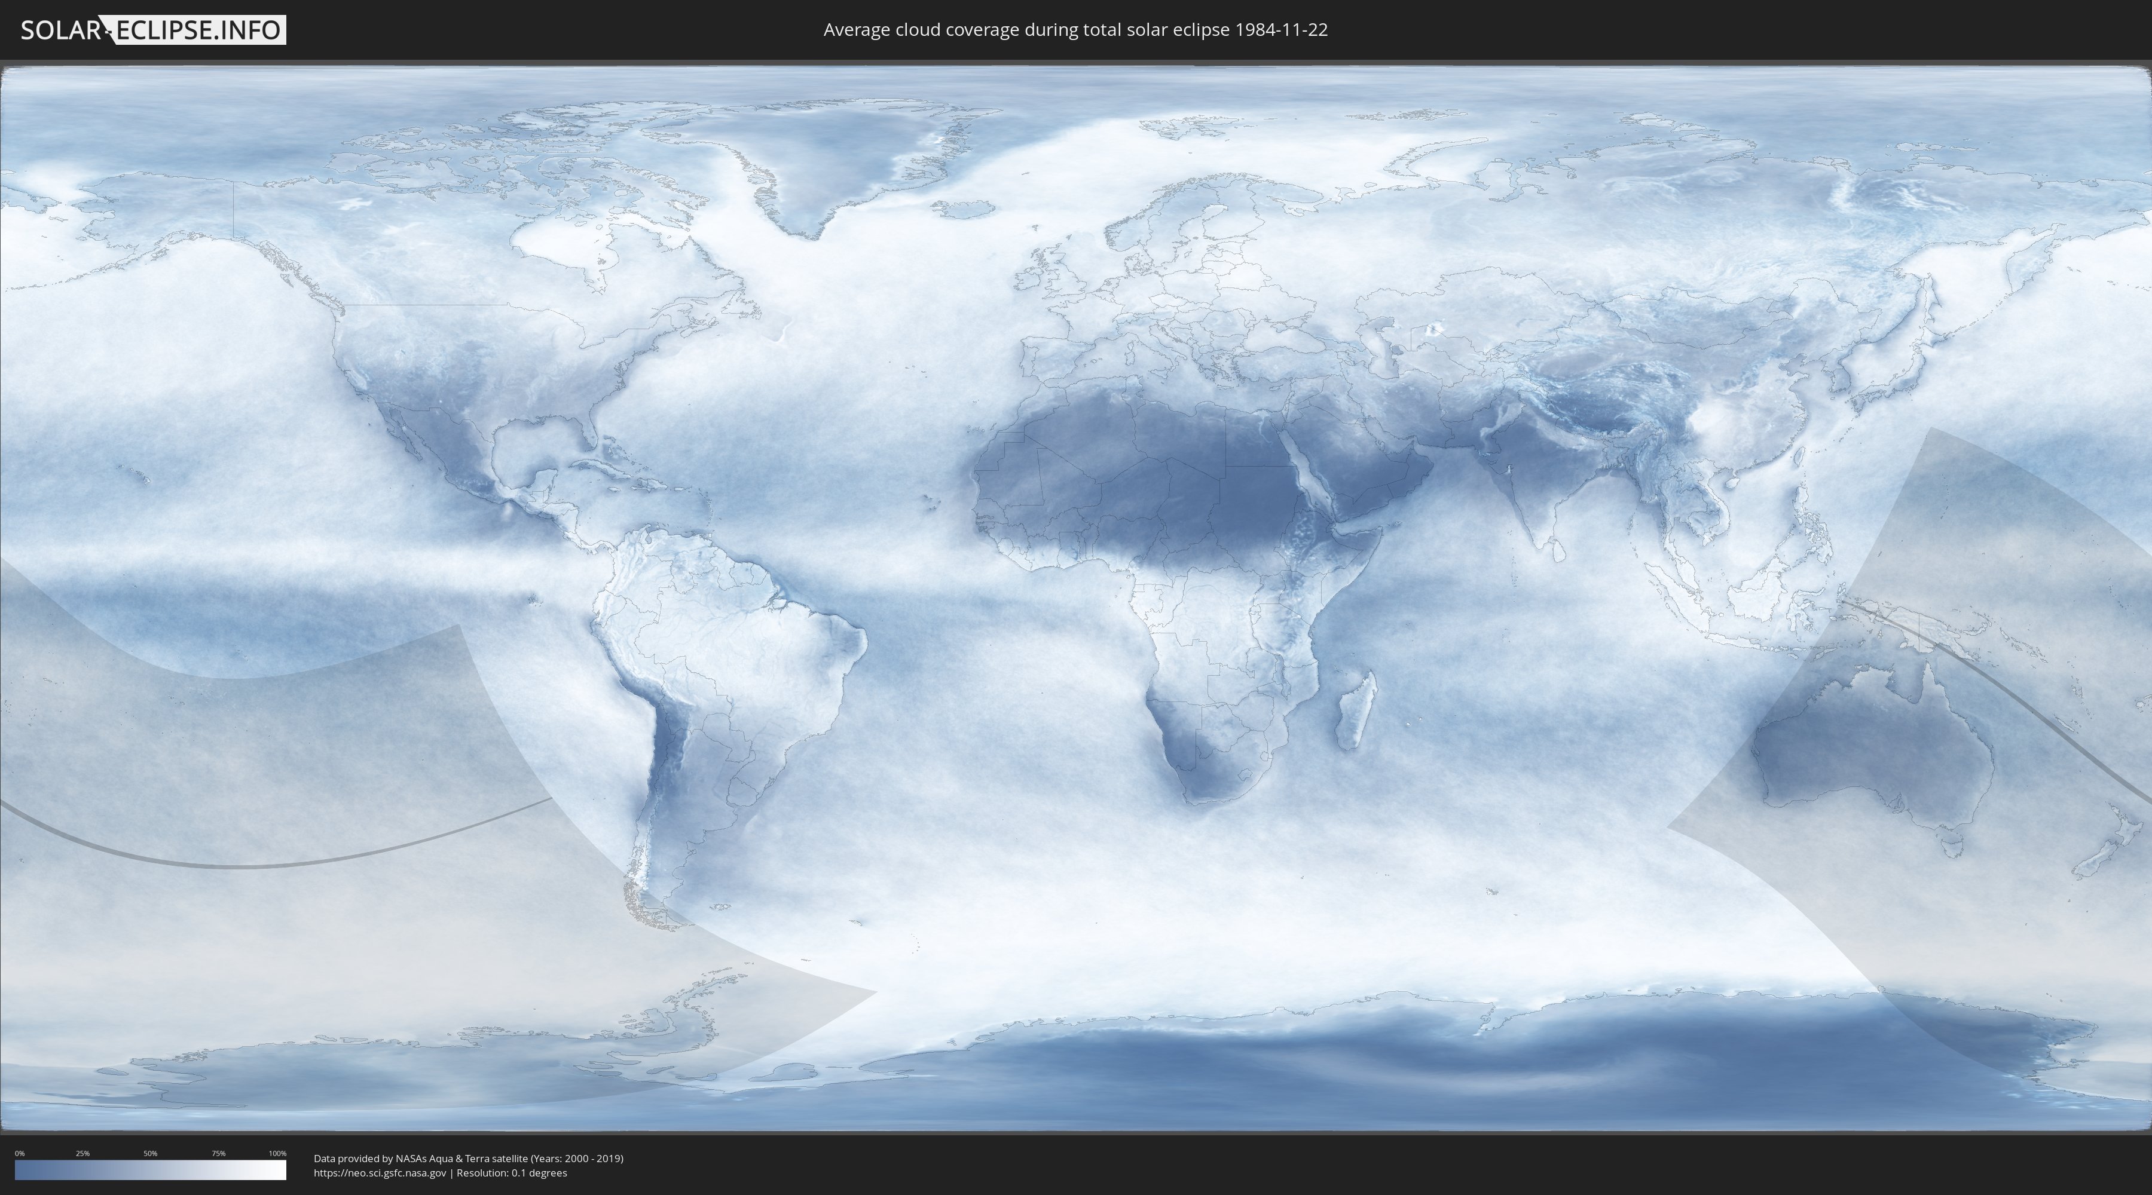Click the NASA Aqua & Terra data credit line
This screenshot has height=1195, width=2152.
[468, 1159]
